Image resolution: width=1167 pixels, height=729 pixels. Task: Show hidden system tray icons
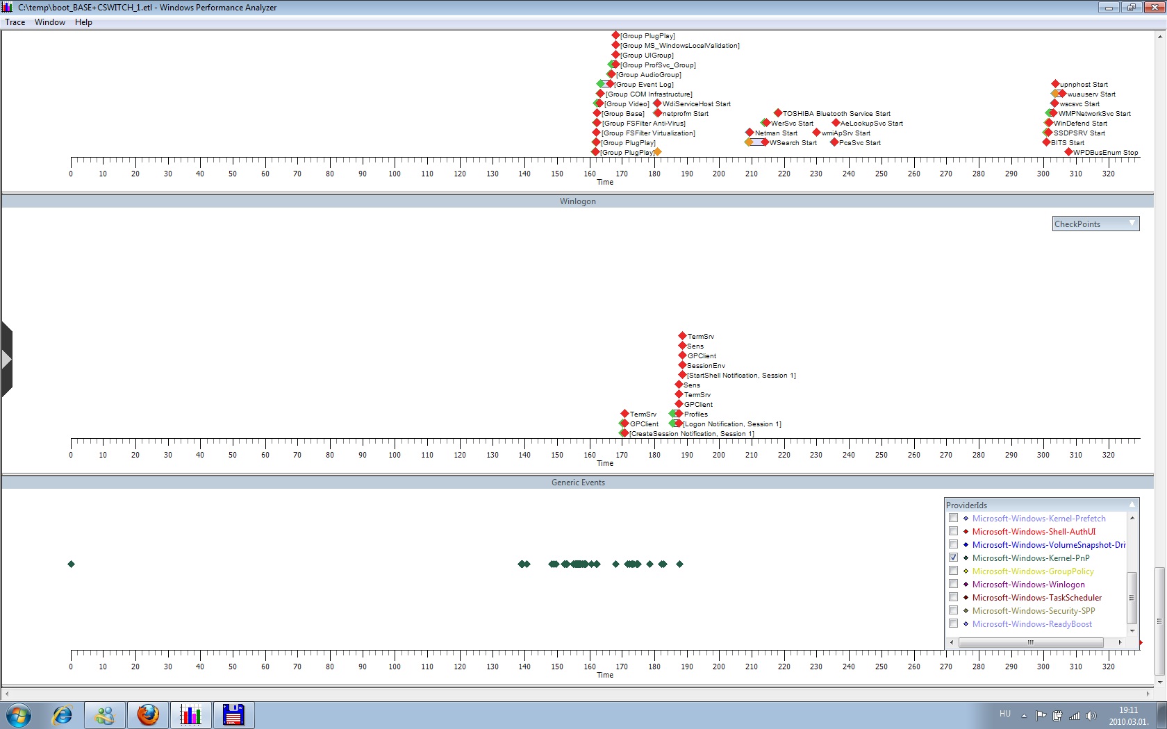[1024, 716]
